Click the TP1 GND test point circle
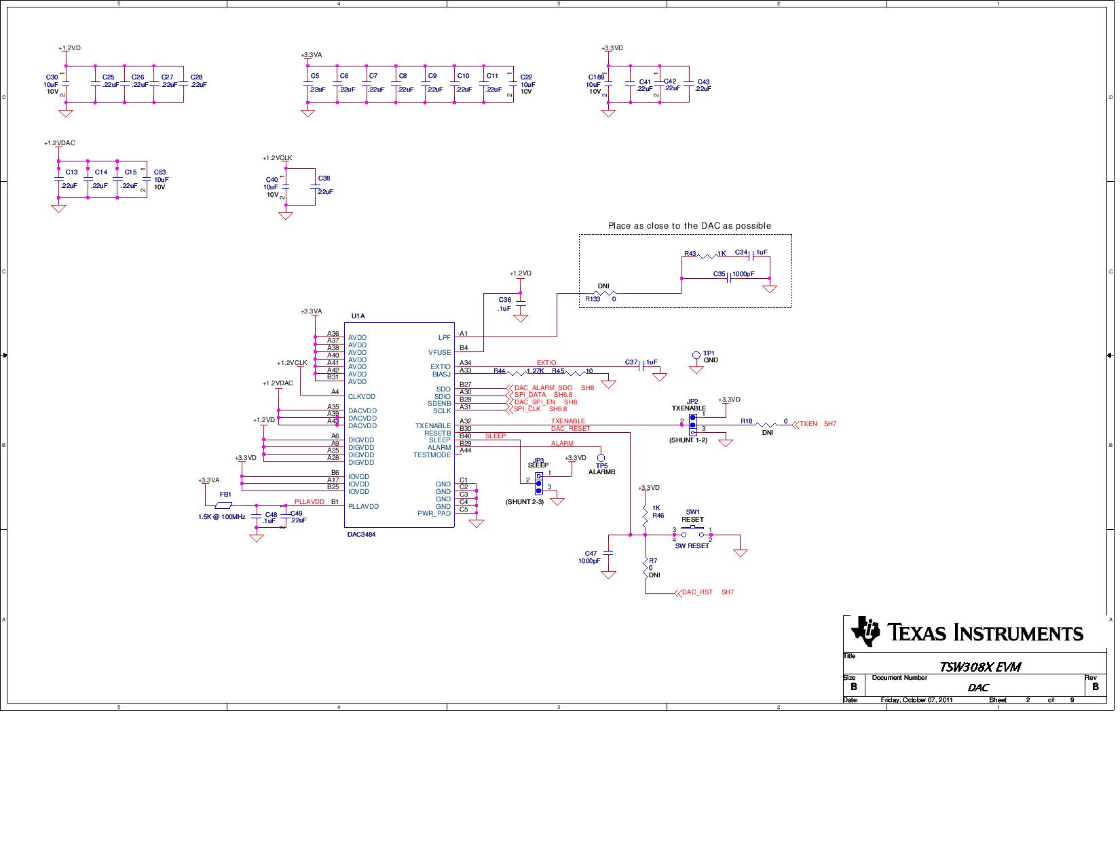This screenshot has width=1120, height=865. (696, 355)
